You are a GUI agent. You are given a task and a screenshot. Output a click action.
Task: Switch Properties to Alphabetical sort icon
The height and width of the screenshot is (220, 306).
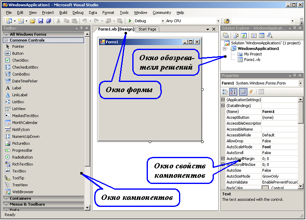233,92
